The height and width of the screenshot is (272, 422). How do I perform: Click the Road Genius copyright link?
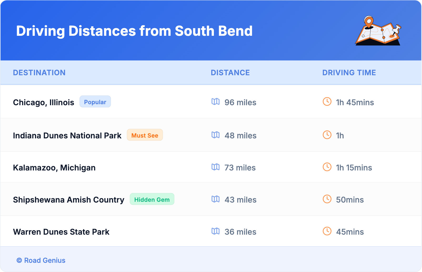tap(41, 260)
